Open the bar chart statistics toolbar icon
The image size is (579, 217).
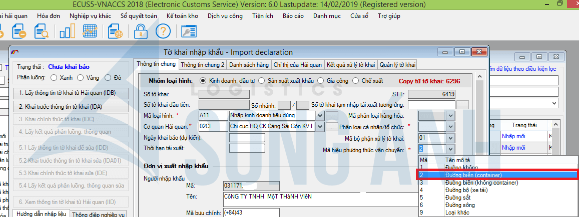point(67,31)
